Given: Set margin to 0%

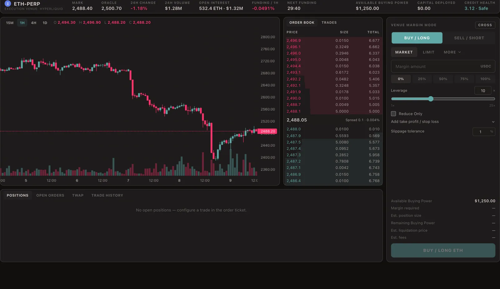Looking at the screenshot, I should (401, 79).
